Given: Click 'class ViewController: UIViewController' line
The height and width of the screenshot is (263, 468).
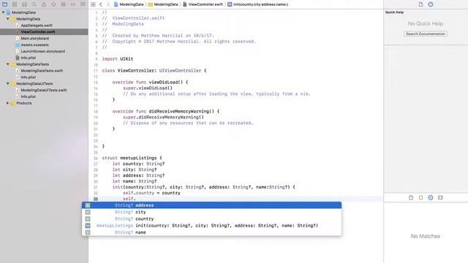Looking at the screenshot, I should pos(154,70).
